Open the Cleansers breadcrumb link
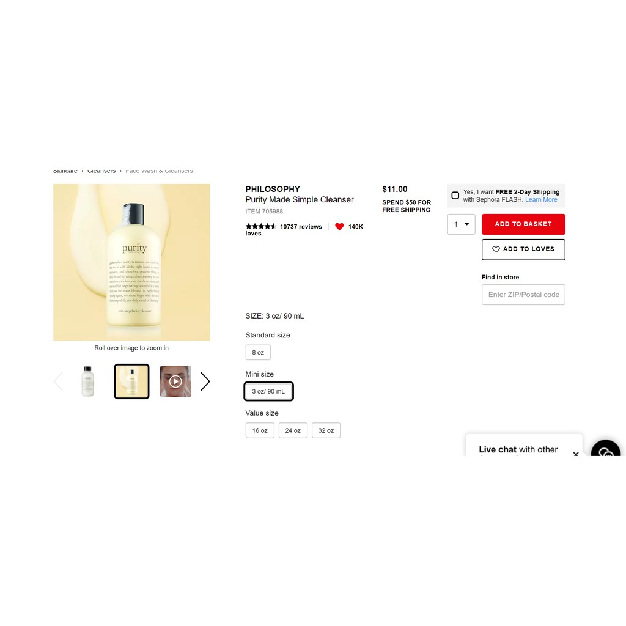This screenshot has width=626, height=626. coord(101,171)
